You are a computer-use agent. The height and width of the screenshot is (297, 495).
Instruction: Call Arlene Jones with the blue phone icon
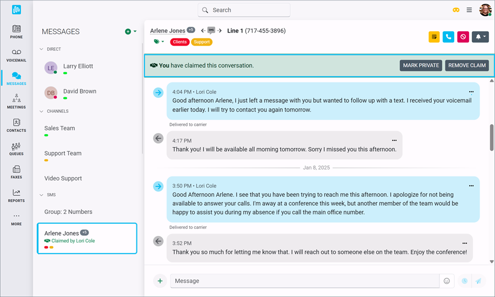click(448, 37)
